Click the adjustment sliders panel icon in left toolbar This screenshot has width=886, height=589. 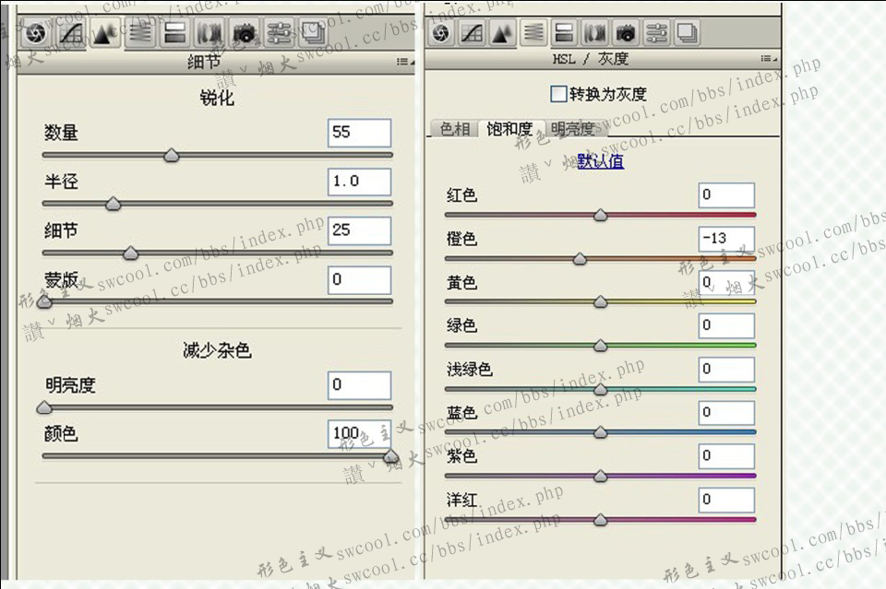click(x=277, y=33)
